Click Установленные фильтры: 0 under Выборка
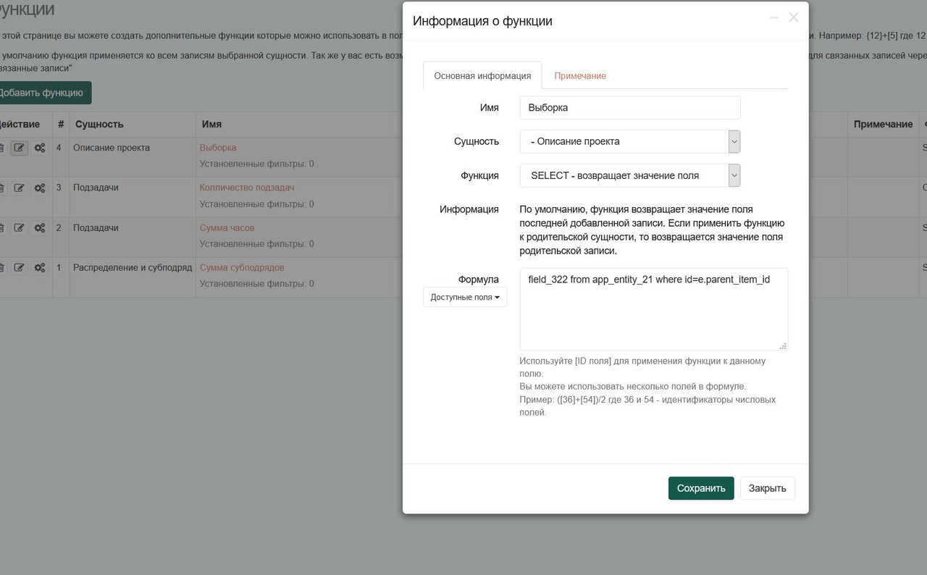The height and width of the screenshot is (575, 927). pyautogui.click(x=257, y=164)
